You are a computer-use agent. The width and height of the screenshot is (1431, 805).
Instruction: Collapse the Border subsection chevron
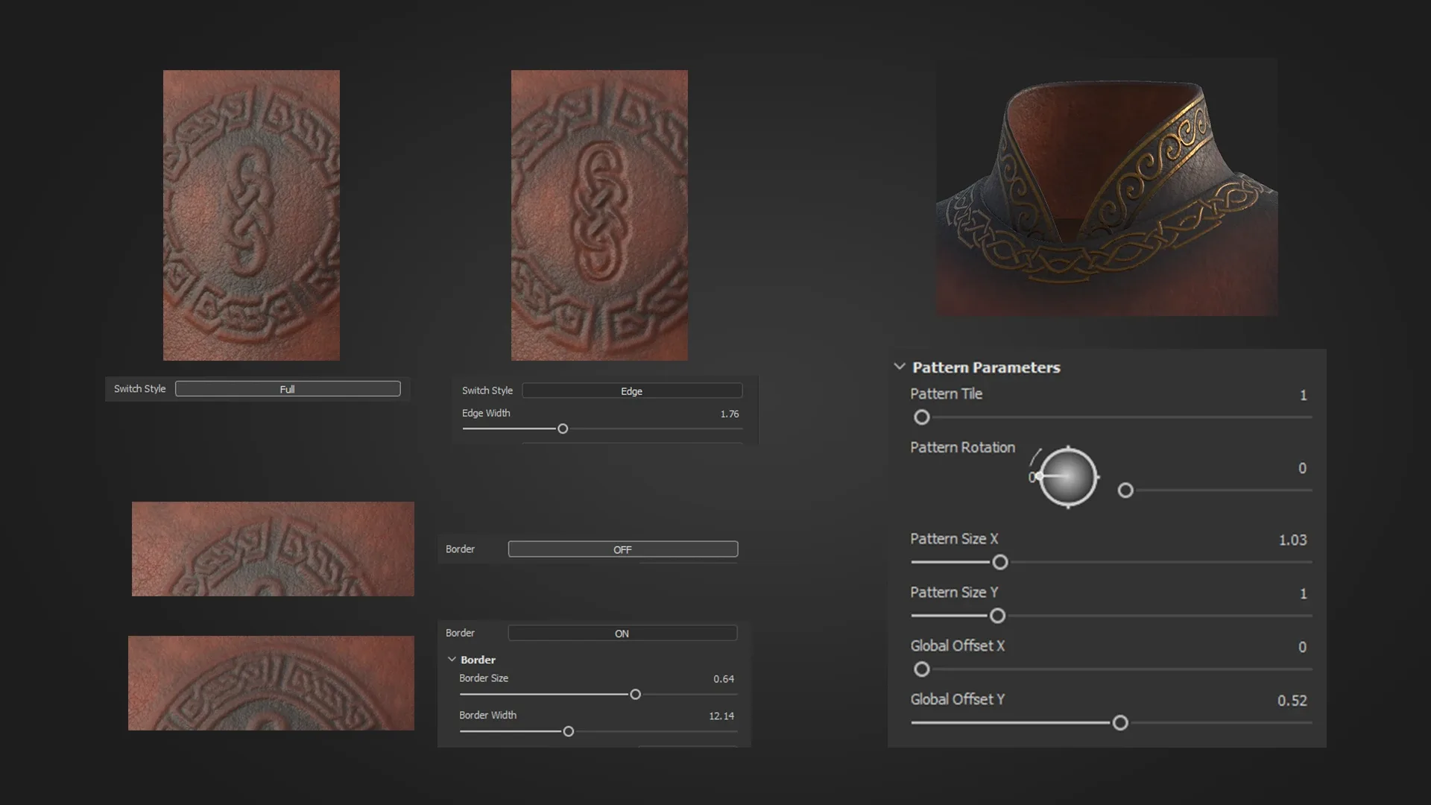click(x=452, y=660)
